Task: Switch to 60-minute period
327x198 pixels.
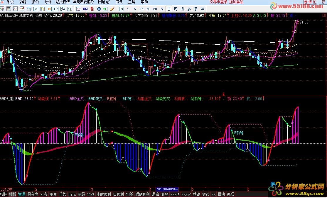Action: [x=155, y=9]
